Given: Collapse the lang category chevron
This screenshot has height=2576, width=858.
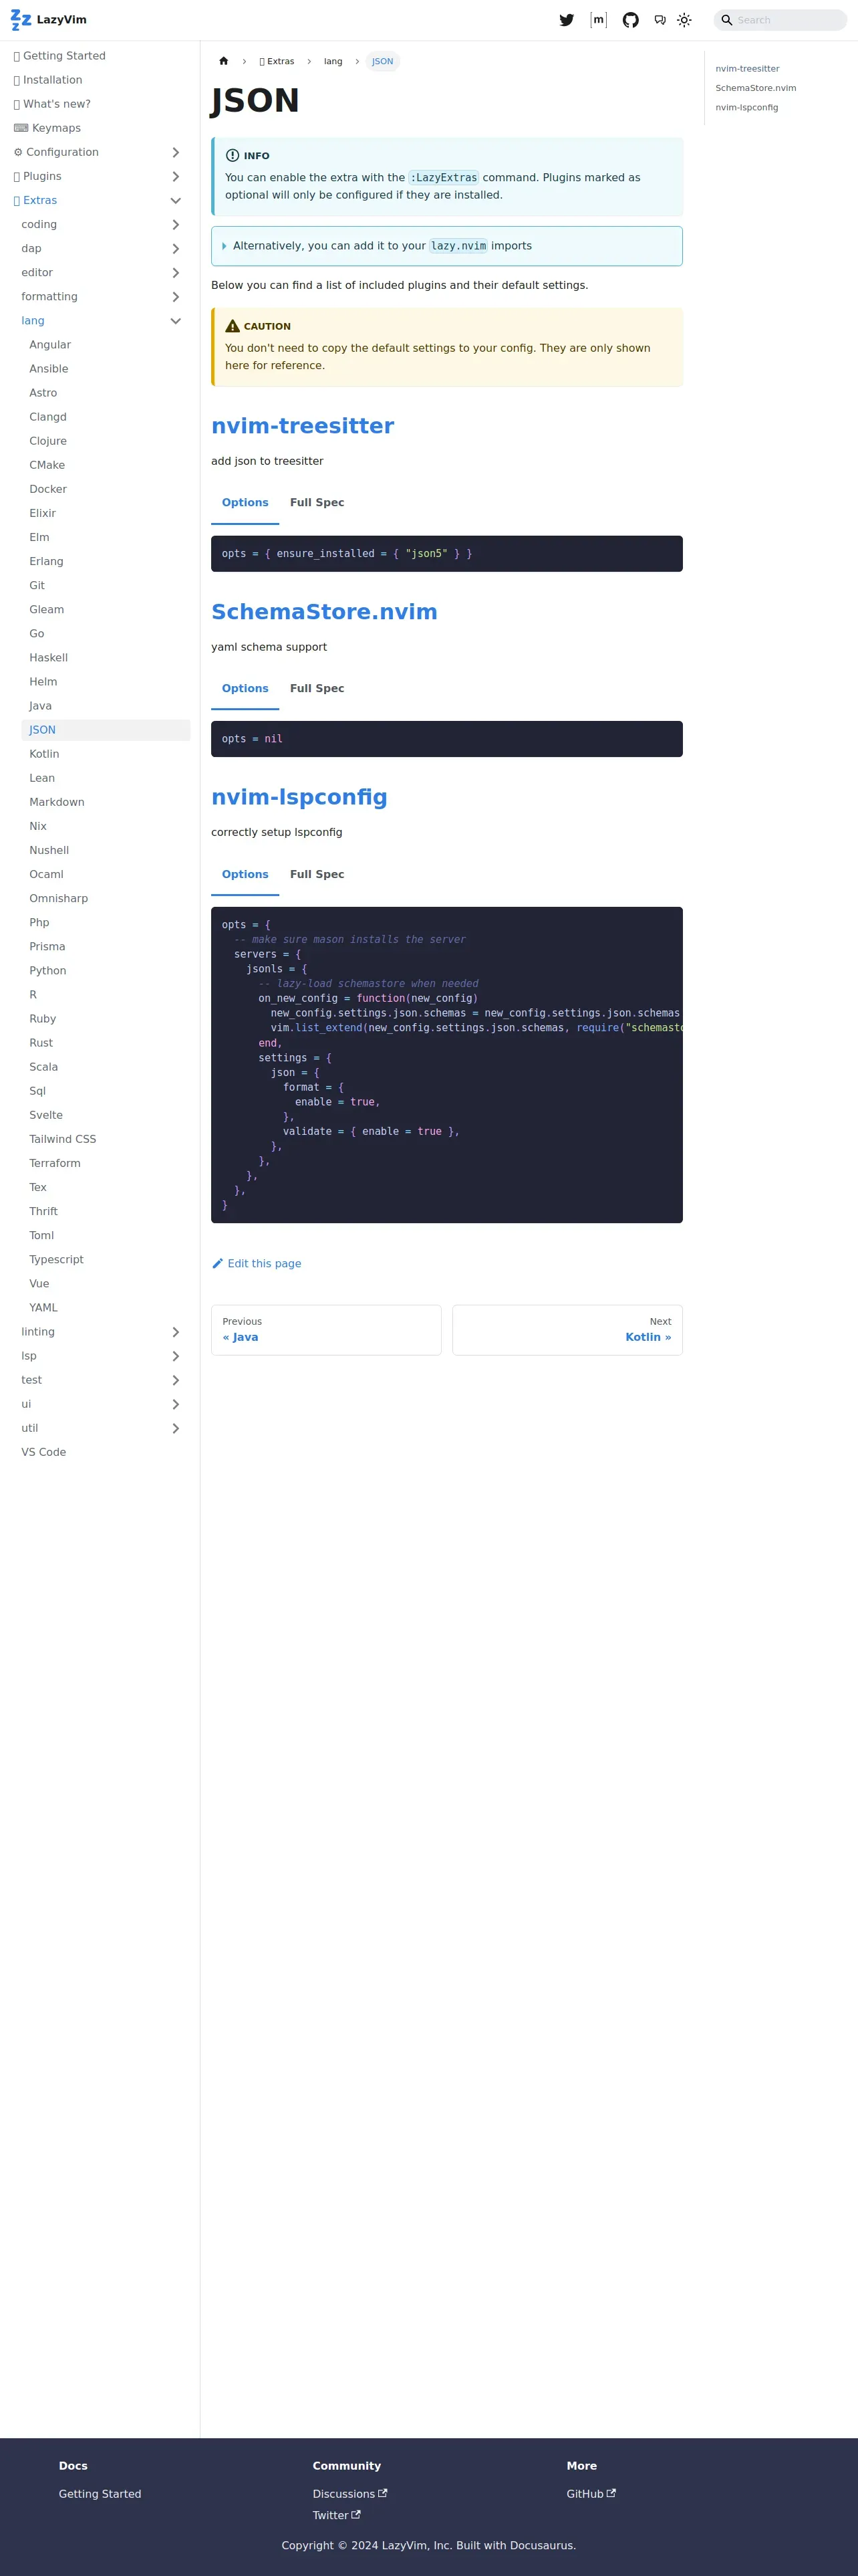Looking at the screenshot, I should tap(176, 321).
